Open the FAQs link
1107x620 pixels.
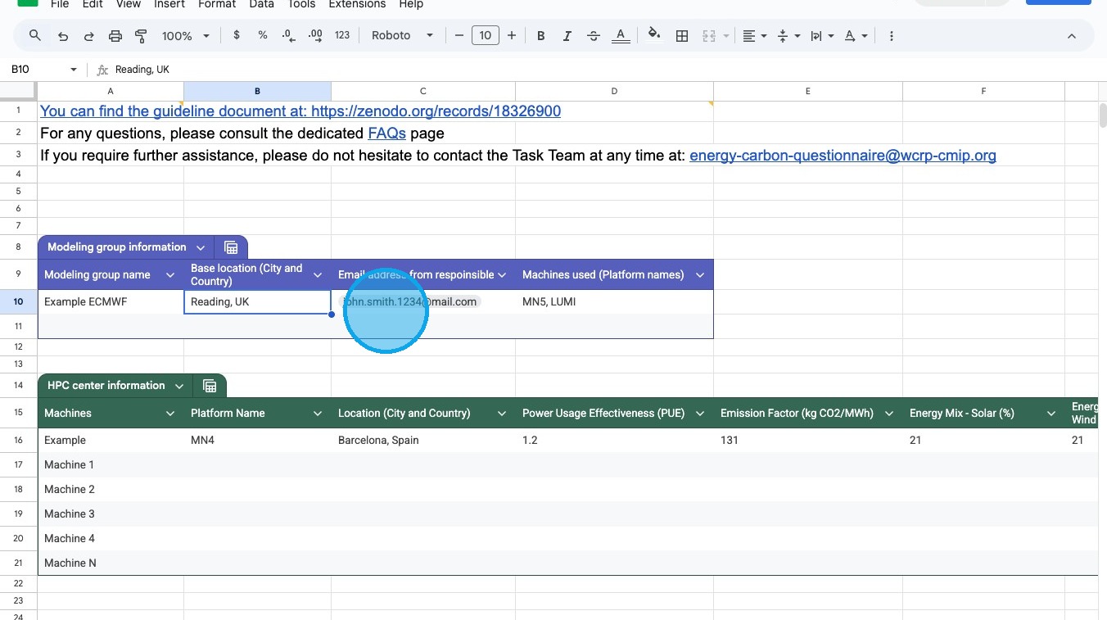[386, 133]
